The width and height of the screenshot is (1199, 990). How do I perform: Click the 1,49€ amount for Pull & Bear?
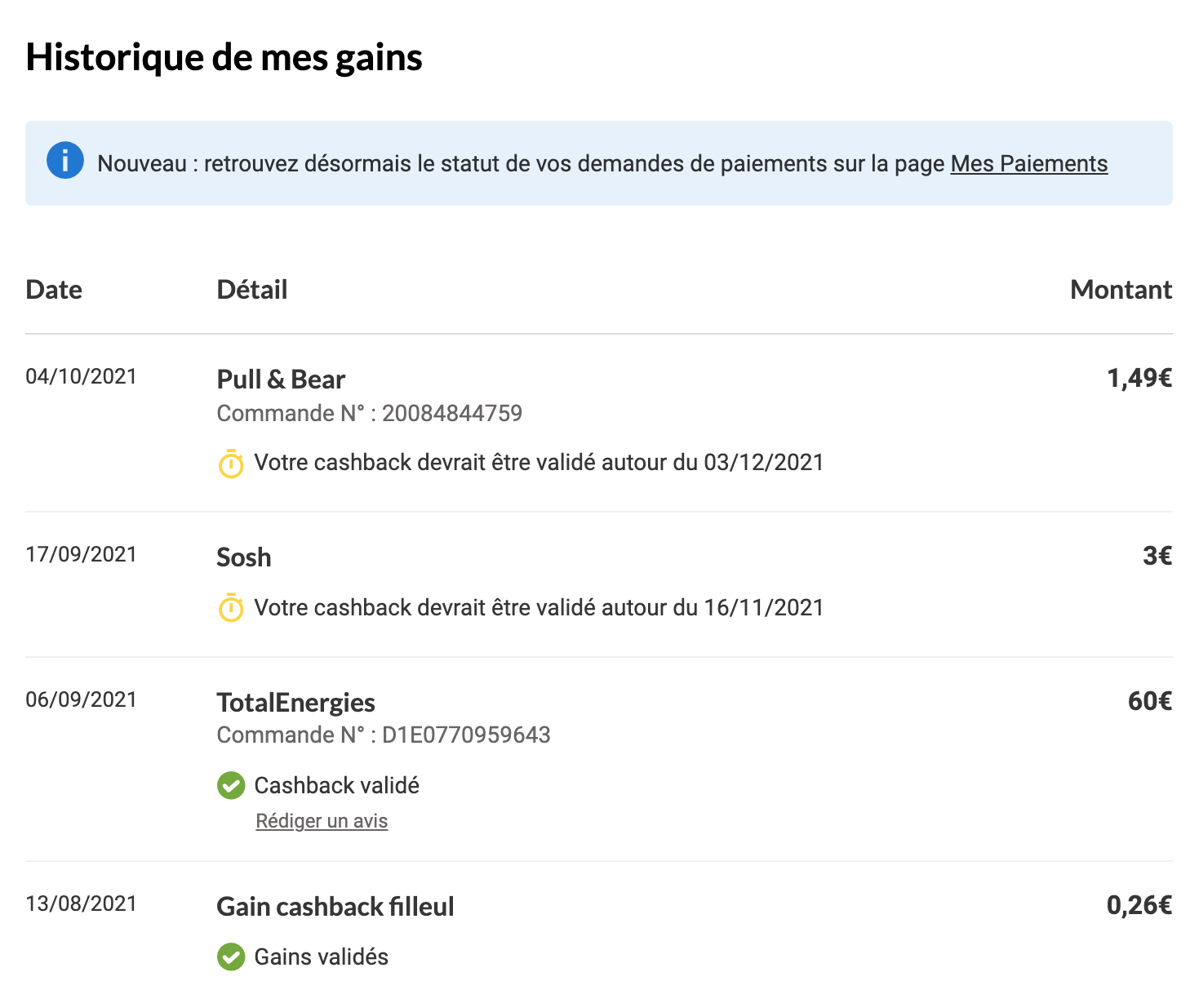pyautogui.click(x=1139, y=378)
